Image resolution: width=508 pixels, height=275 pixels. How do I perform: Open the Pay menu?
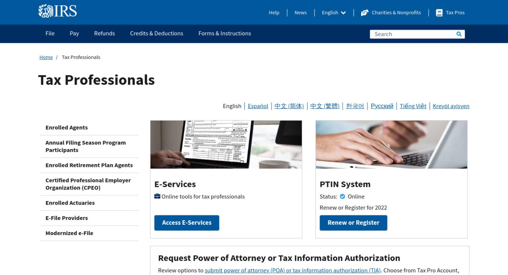pos(74,33)
